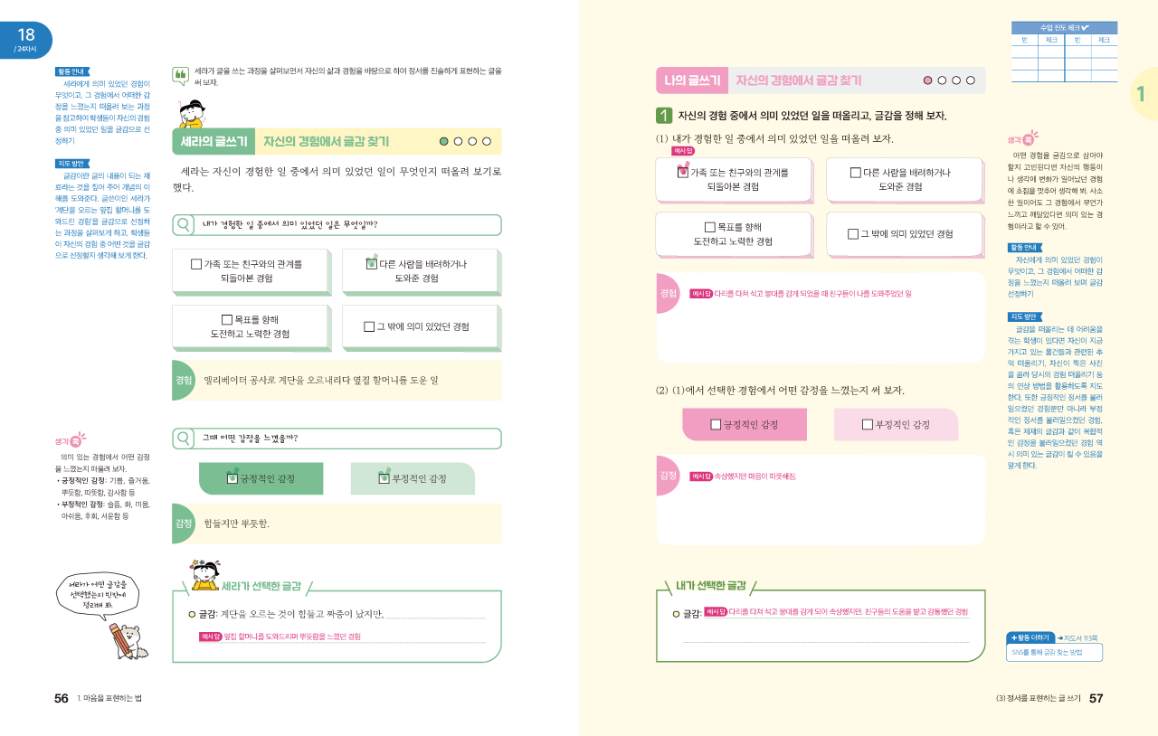Image resolution: width=1158 pixels, height=736 pixels.
Task: Click the 수업 진도 체크 table header
Action: click(1064, 28)
